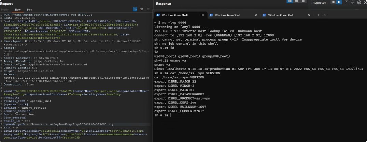
Task: Close the third PowerShell tab
Action: pyautogui.click(x=309, y=15)
